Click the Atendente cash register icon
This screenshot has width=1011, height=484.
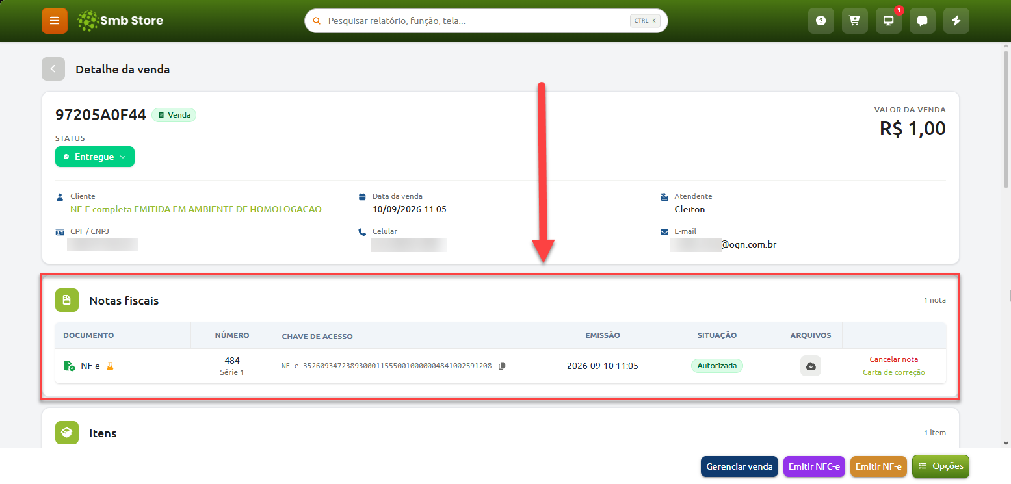point(664,196)
